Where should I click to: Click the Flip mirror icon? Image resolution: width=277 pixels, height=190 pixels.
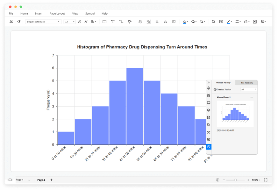[165, 21]
